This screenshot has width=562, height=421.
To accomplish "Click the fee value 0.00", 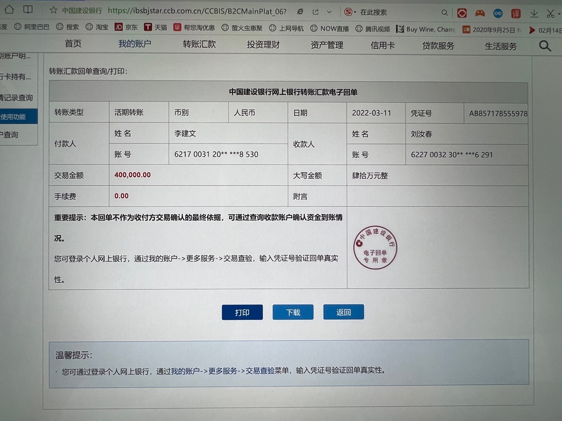I will tap(121, 196).
